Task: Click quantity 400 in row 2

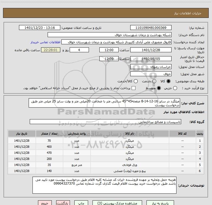Action: (x=49, y=147)
